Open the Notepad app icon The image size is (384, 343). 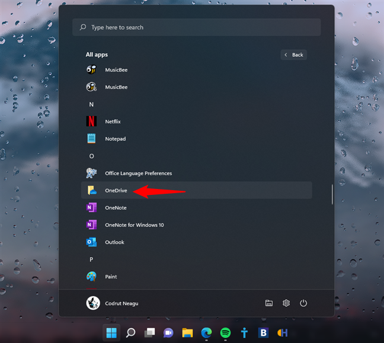[91, 139]
